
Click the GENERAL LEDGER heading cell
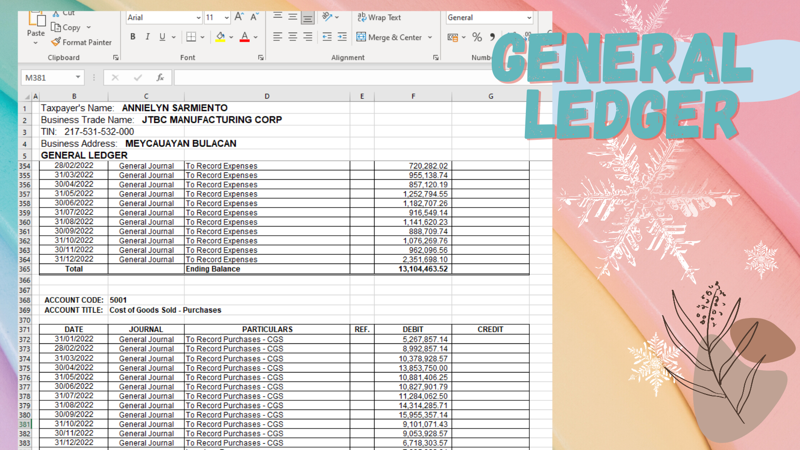pyautogui.click(x=84, y=155)
